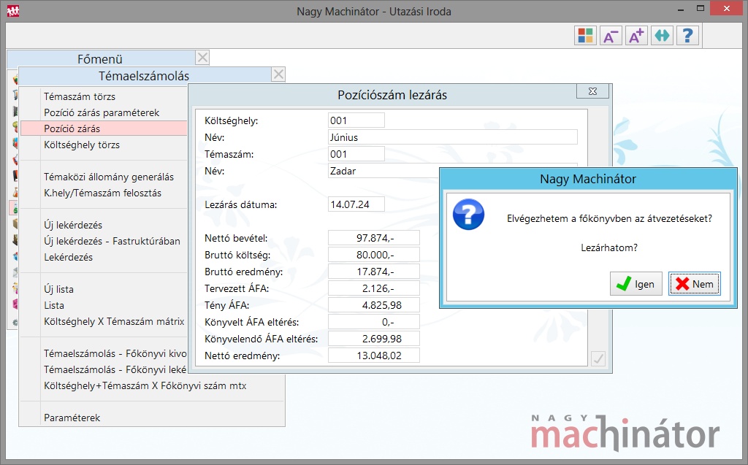Click the Név field containing Június
The image size is (748, 465).
[453, 137]
